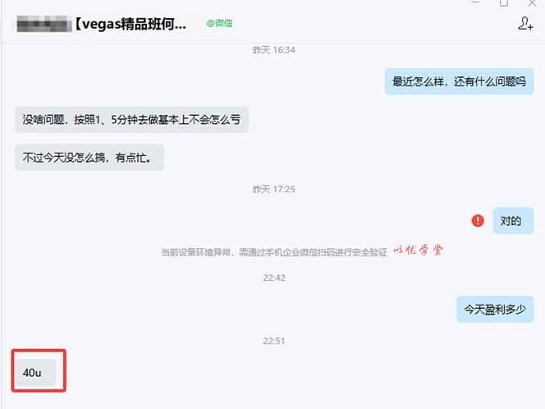Click the 22:51 timestamp
Screen dimensions: 545x409
click(x=274, y=341)
